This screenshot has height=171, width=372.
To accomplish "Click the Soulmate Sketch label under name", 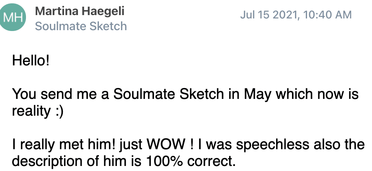I will (x=81, y=26).
